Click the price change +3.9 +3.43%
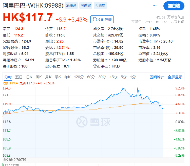This screenshot has width=190, height=166. coord(71,20)
